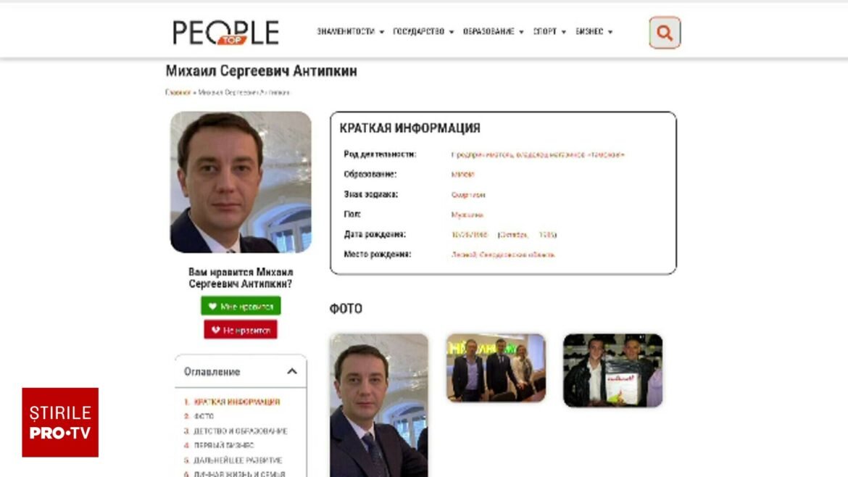Open the People Top logo homepage
Screen dimensions: 848x477
[225, 33]
